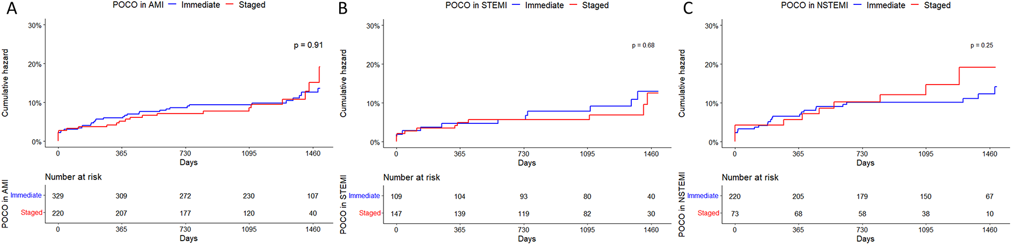Click the value 329 in the AMI risk table
Viewport: 1012px width, 245px height.
[58, 196]
